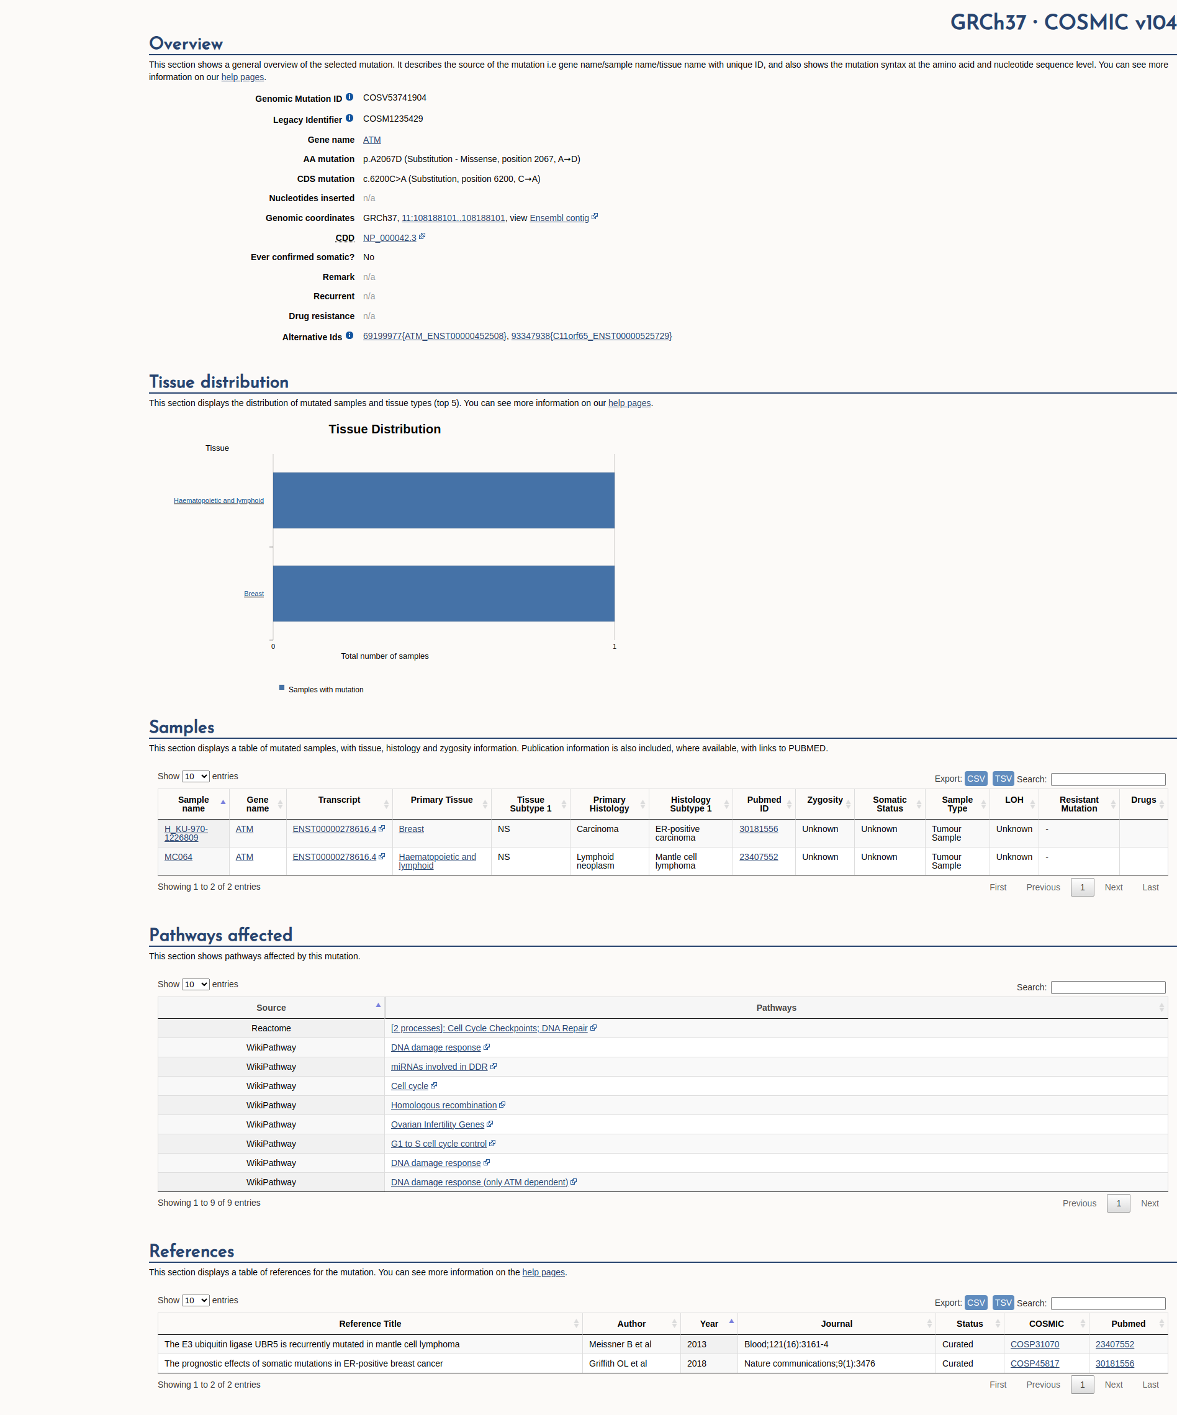Viewport: 1177px width, 1415px height.
Task: Open genomic coordinates 11:108188101..108188101 link
Action: (x=453, y=218)
